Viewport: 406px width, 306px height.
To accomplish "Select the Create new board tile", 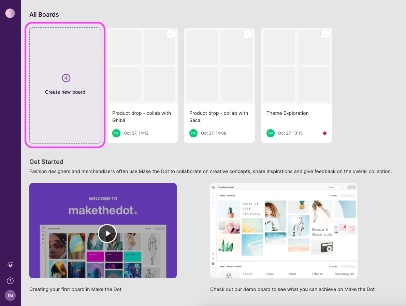I will coord(65,85).
